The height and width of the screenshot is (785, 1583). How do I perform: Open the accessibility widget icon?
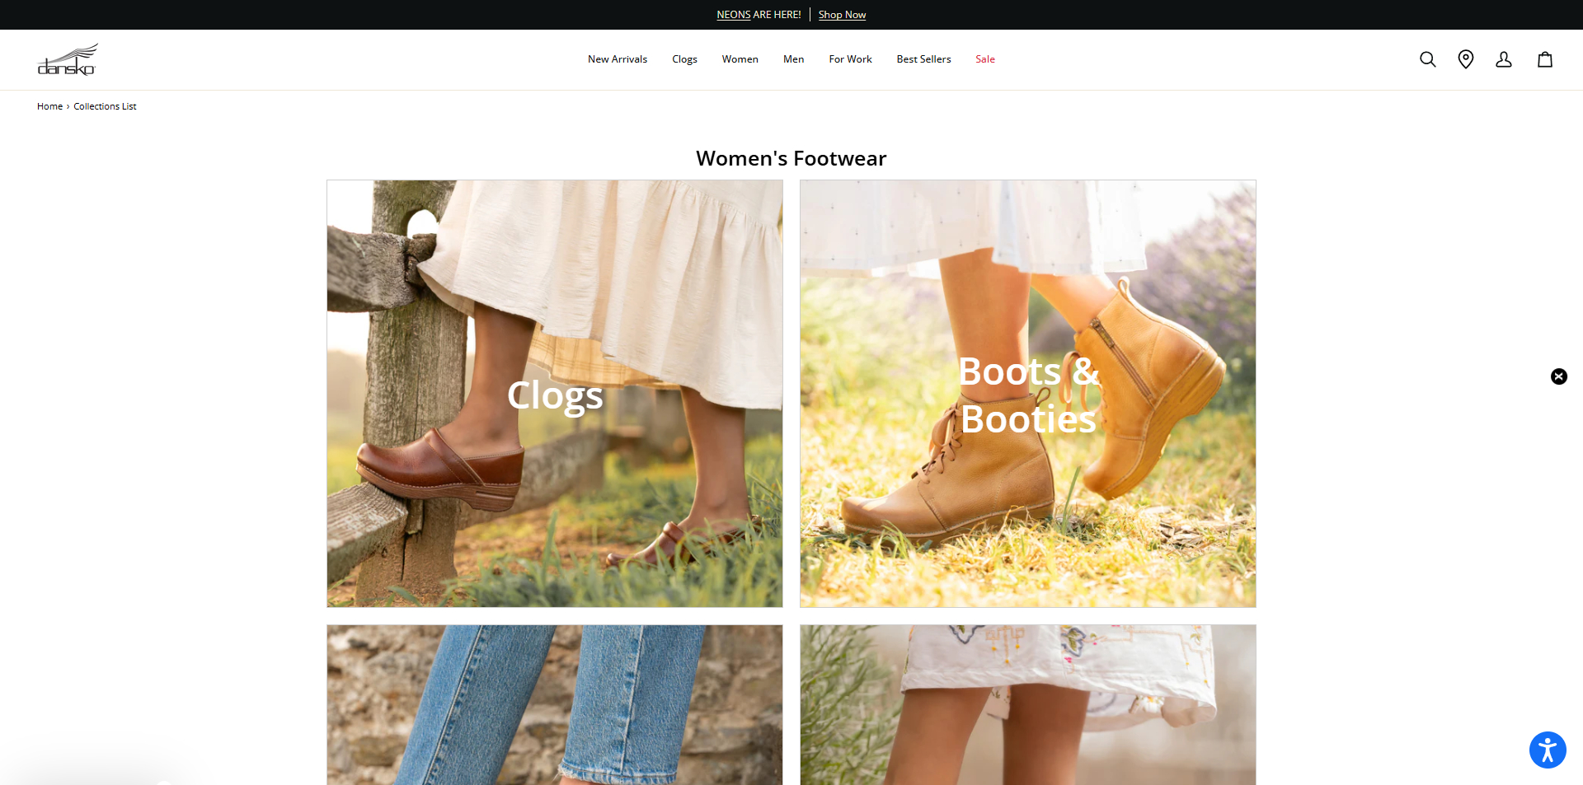click(x=1547, y=750)
